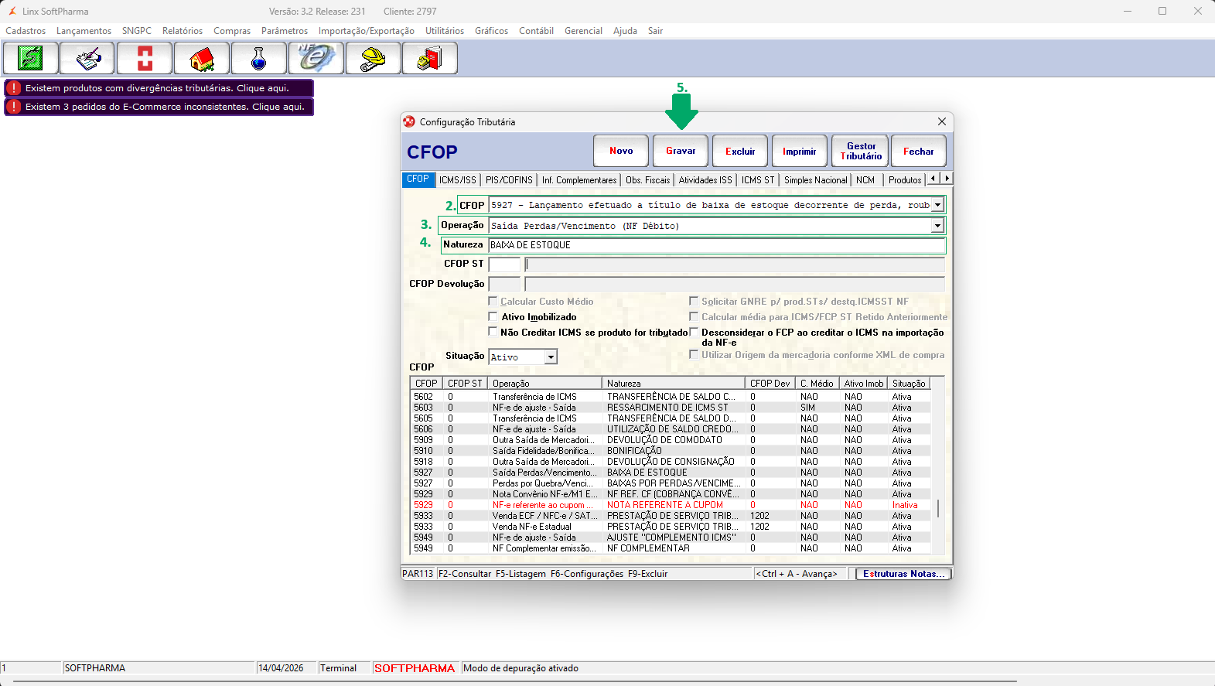Click the notepad and pen toolbar icon
Screen dimensions: 1215x686
87,58
